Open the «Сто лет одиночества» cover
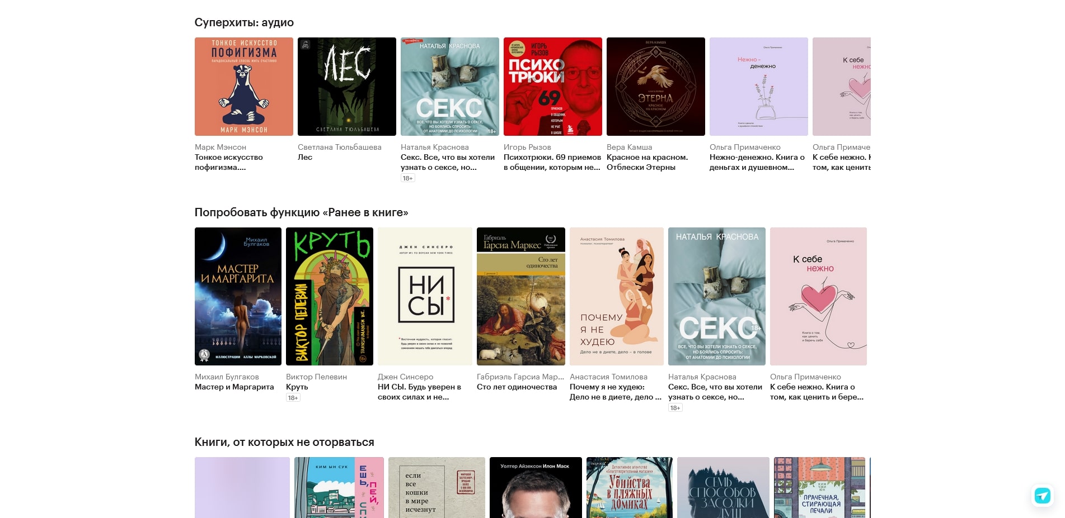The image size is (1065, 518). (520, 296)
